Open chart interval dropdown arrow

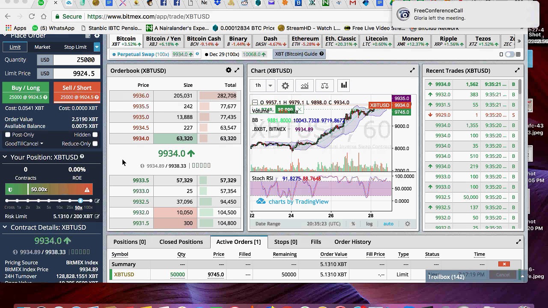[x=270, y=86]
